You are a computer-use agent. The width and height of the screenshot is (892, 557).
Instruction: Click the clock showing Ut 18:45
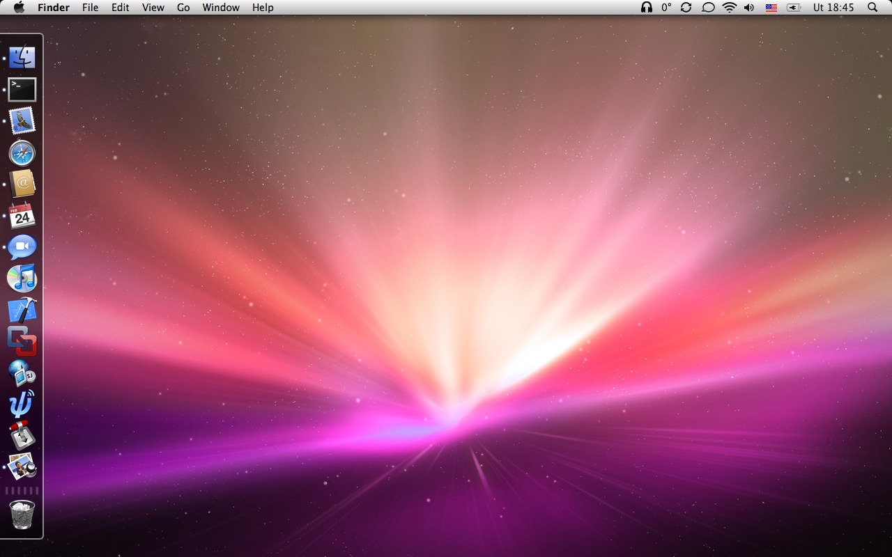[833, 8]
